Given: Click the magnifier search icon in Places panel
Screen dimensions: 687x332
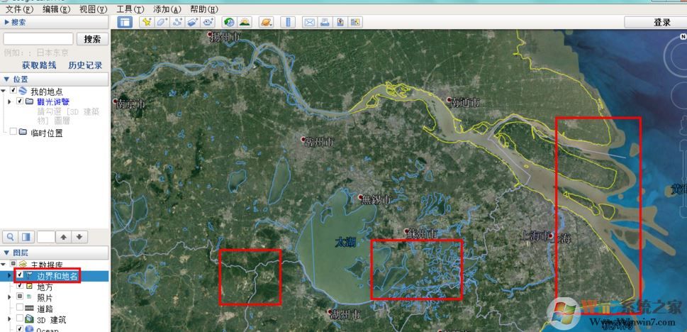Looking at the screenshot, I should [x=10, y=237].
